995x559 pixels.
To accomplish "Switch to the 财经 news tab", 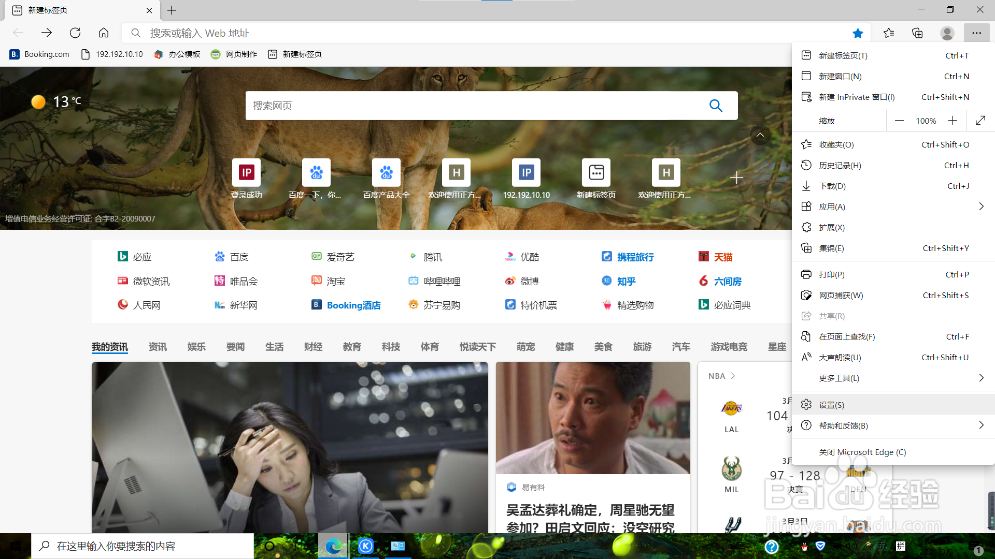I will click(x=313, y=347).
